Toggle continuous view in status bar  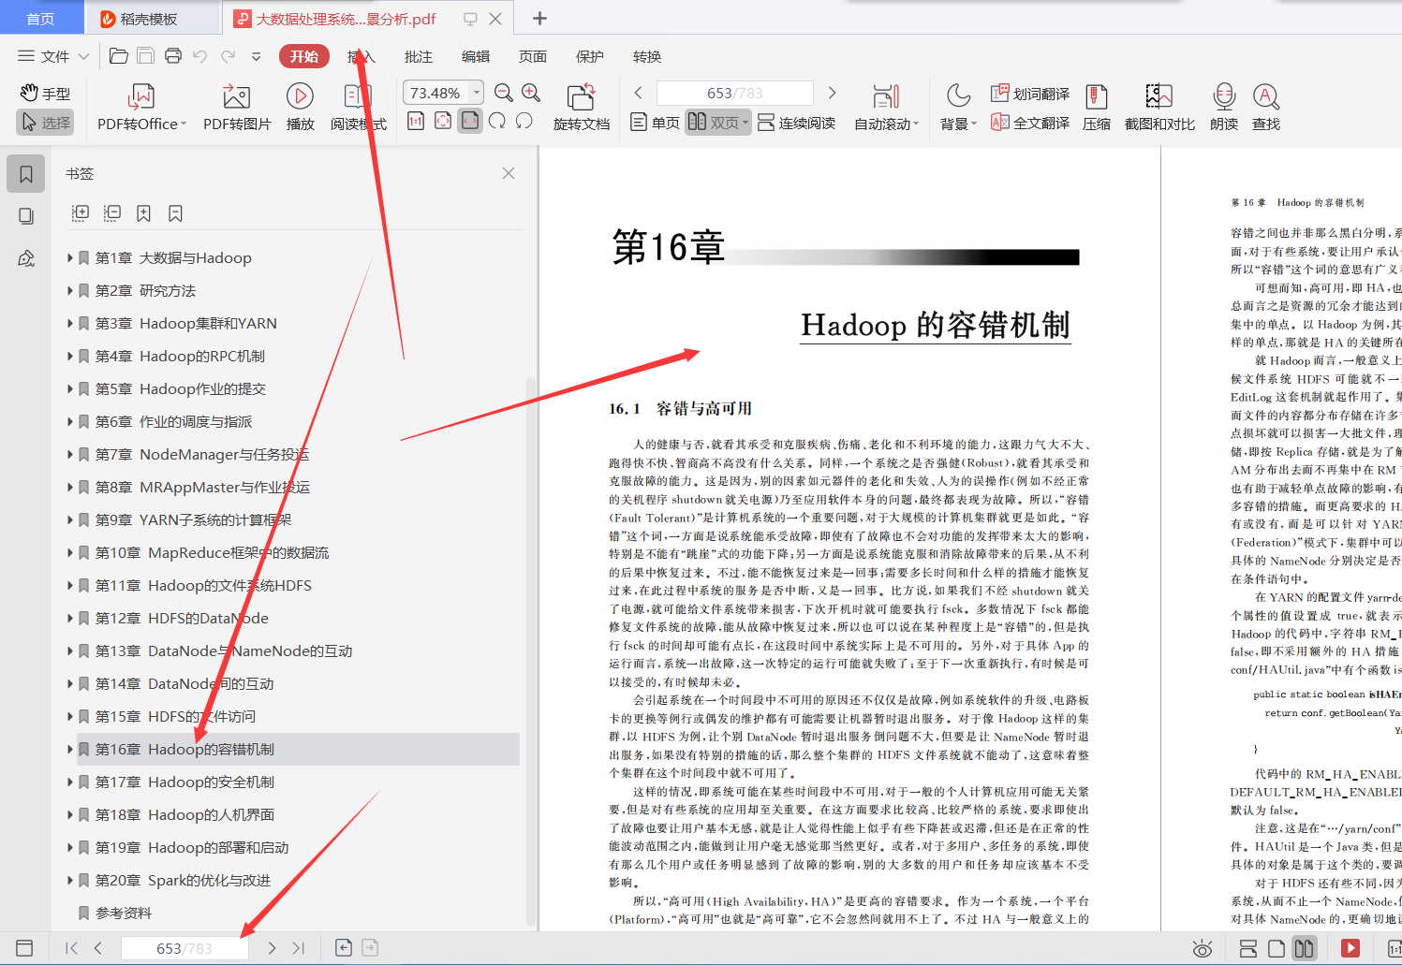coord(1247,948)
